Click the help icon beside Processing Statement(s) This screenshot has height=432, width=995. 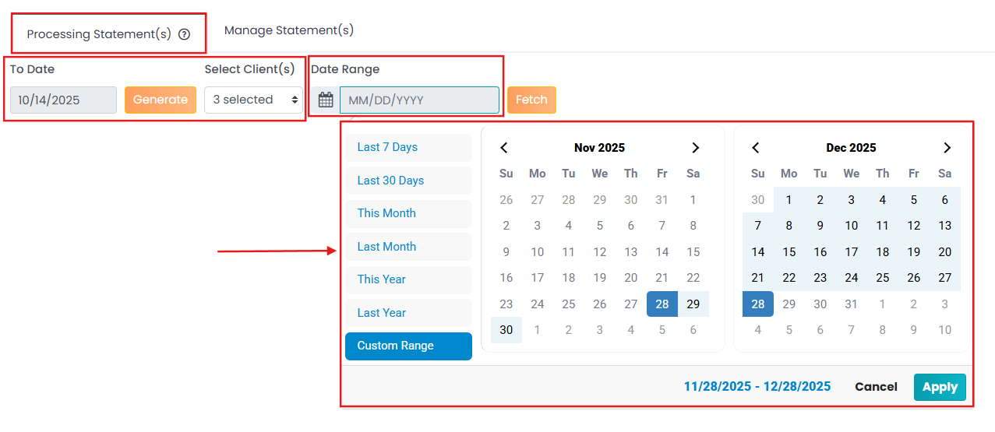tap(185, 34)
